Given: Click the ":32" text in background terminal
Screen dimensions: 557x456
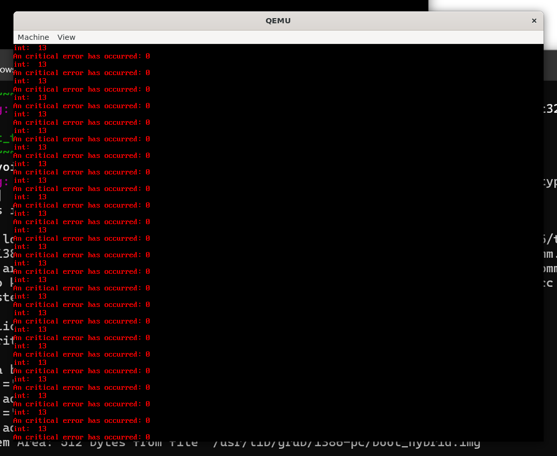Looking at the screenshot, I should [550, 109].
